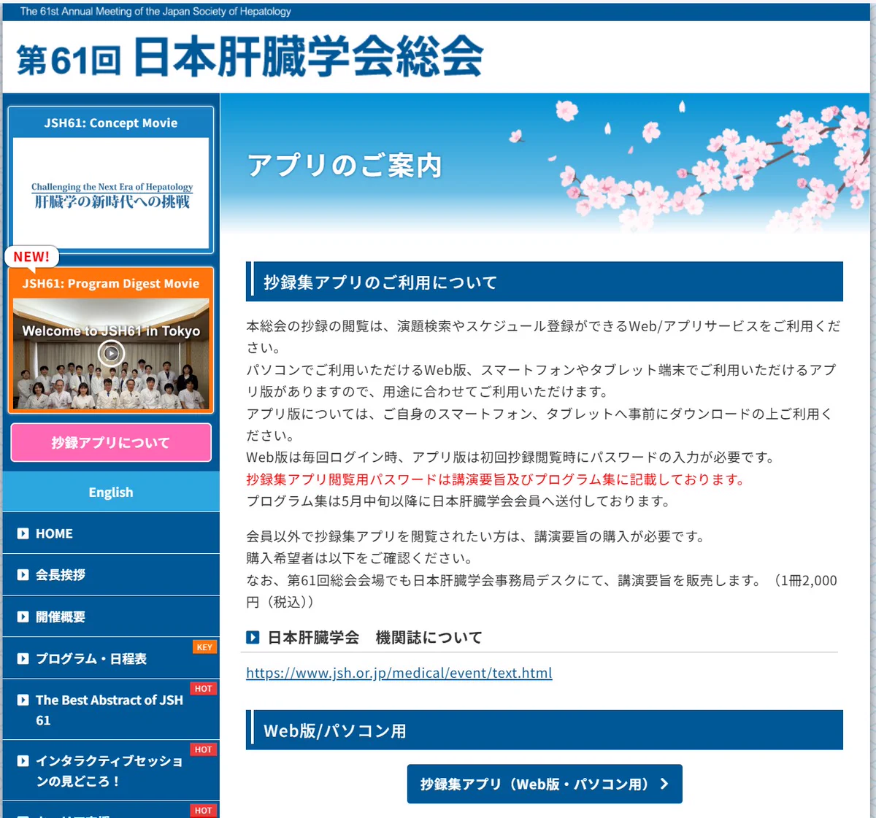
Task: Open The Best Abstract of JSH 61
Action: pyautogui.click(x=111, y=709)
